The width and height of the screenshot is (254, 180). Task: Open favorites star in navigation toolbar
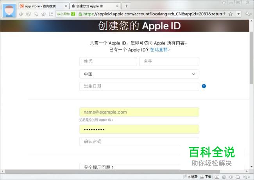point(44,14)
